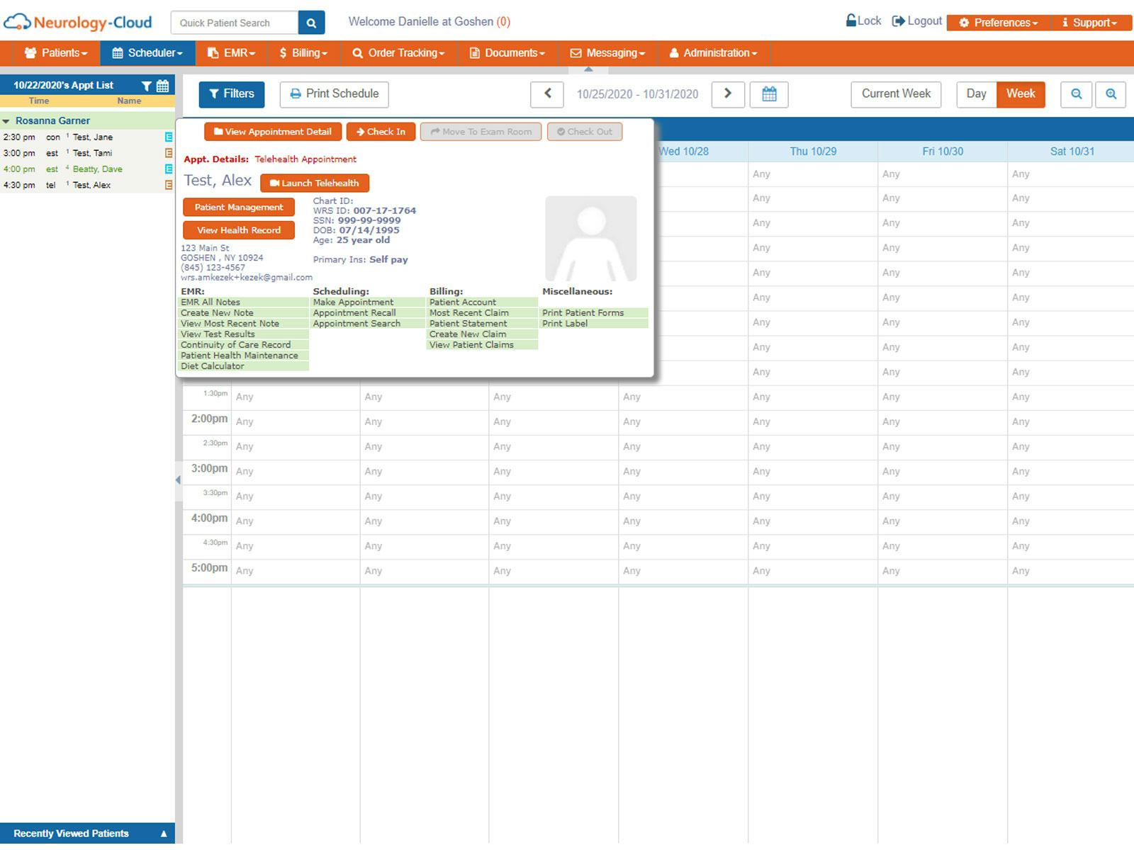Switch the schedule view to Day
The image size is (1134, 850).
pyautogui.click(x=977, y=93)
